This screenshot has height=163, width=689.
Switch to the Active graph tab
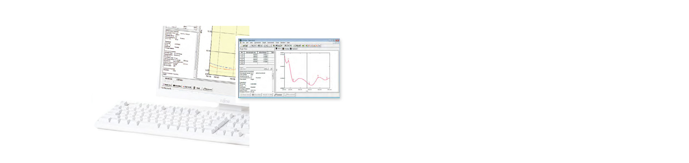279,49
